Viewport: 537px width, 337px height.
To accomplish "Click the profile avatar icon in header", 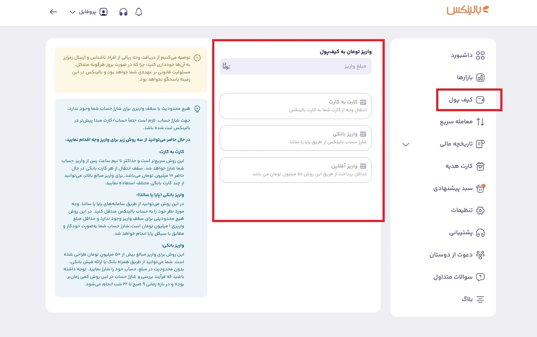I will coord(103,12).
